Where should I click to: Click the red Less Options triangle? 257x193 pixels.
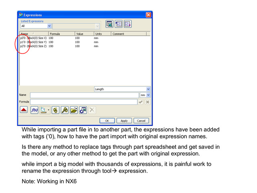tap(24, 110)
